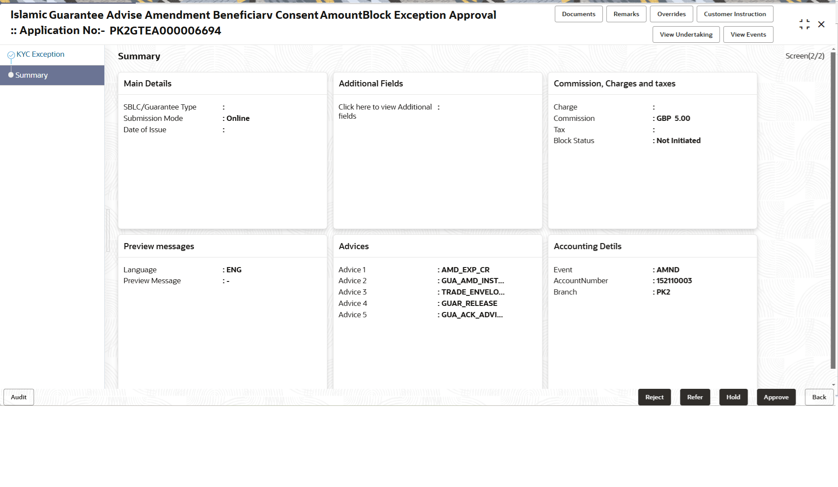Image resolution: width=838 pixels, height=487 pixels.
Task: Open the Remarks panel
Action: [625, 14]
